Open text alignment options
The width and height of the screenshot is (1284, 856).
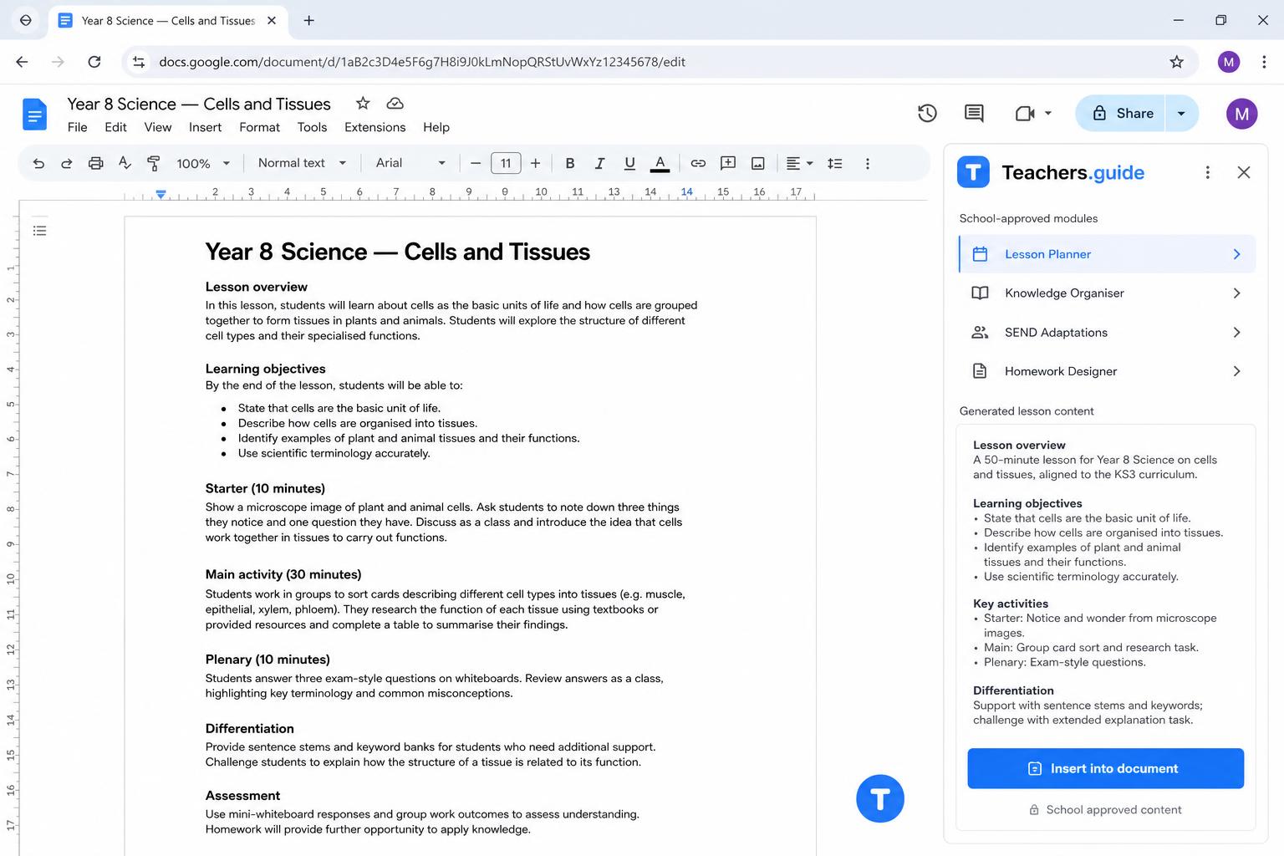coord(799,164)
